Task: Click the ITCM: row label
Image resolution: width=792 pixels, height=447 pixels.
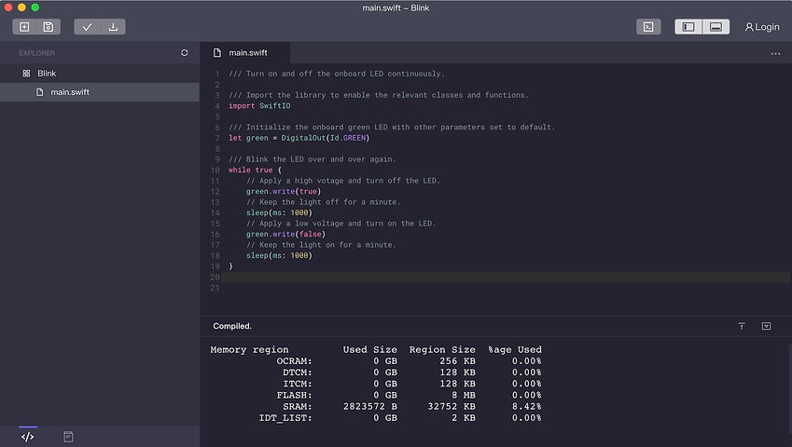Action: [x=297, y=384]
